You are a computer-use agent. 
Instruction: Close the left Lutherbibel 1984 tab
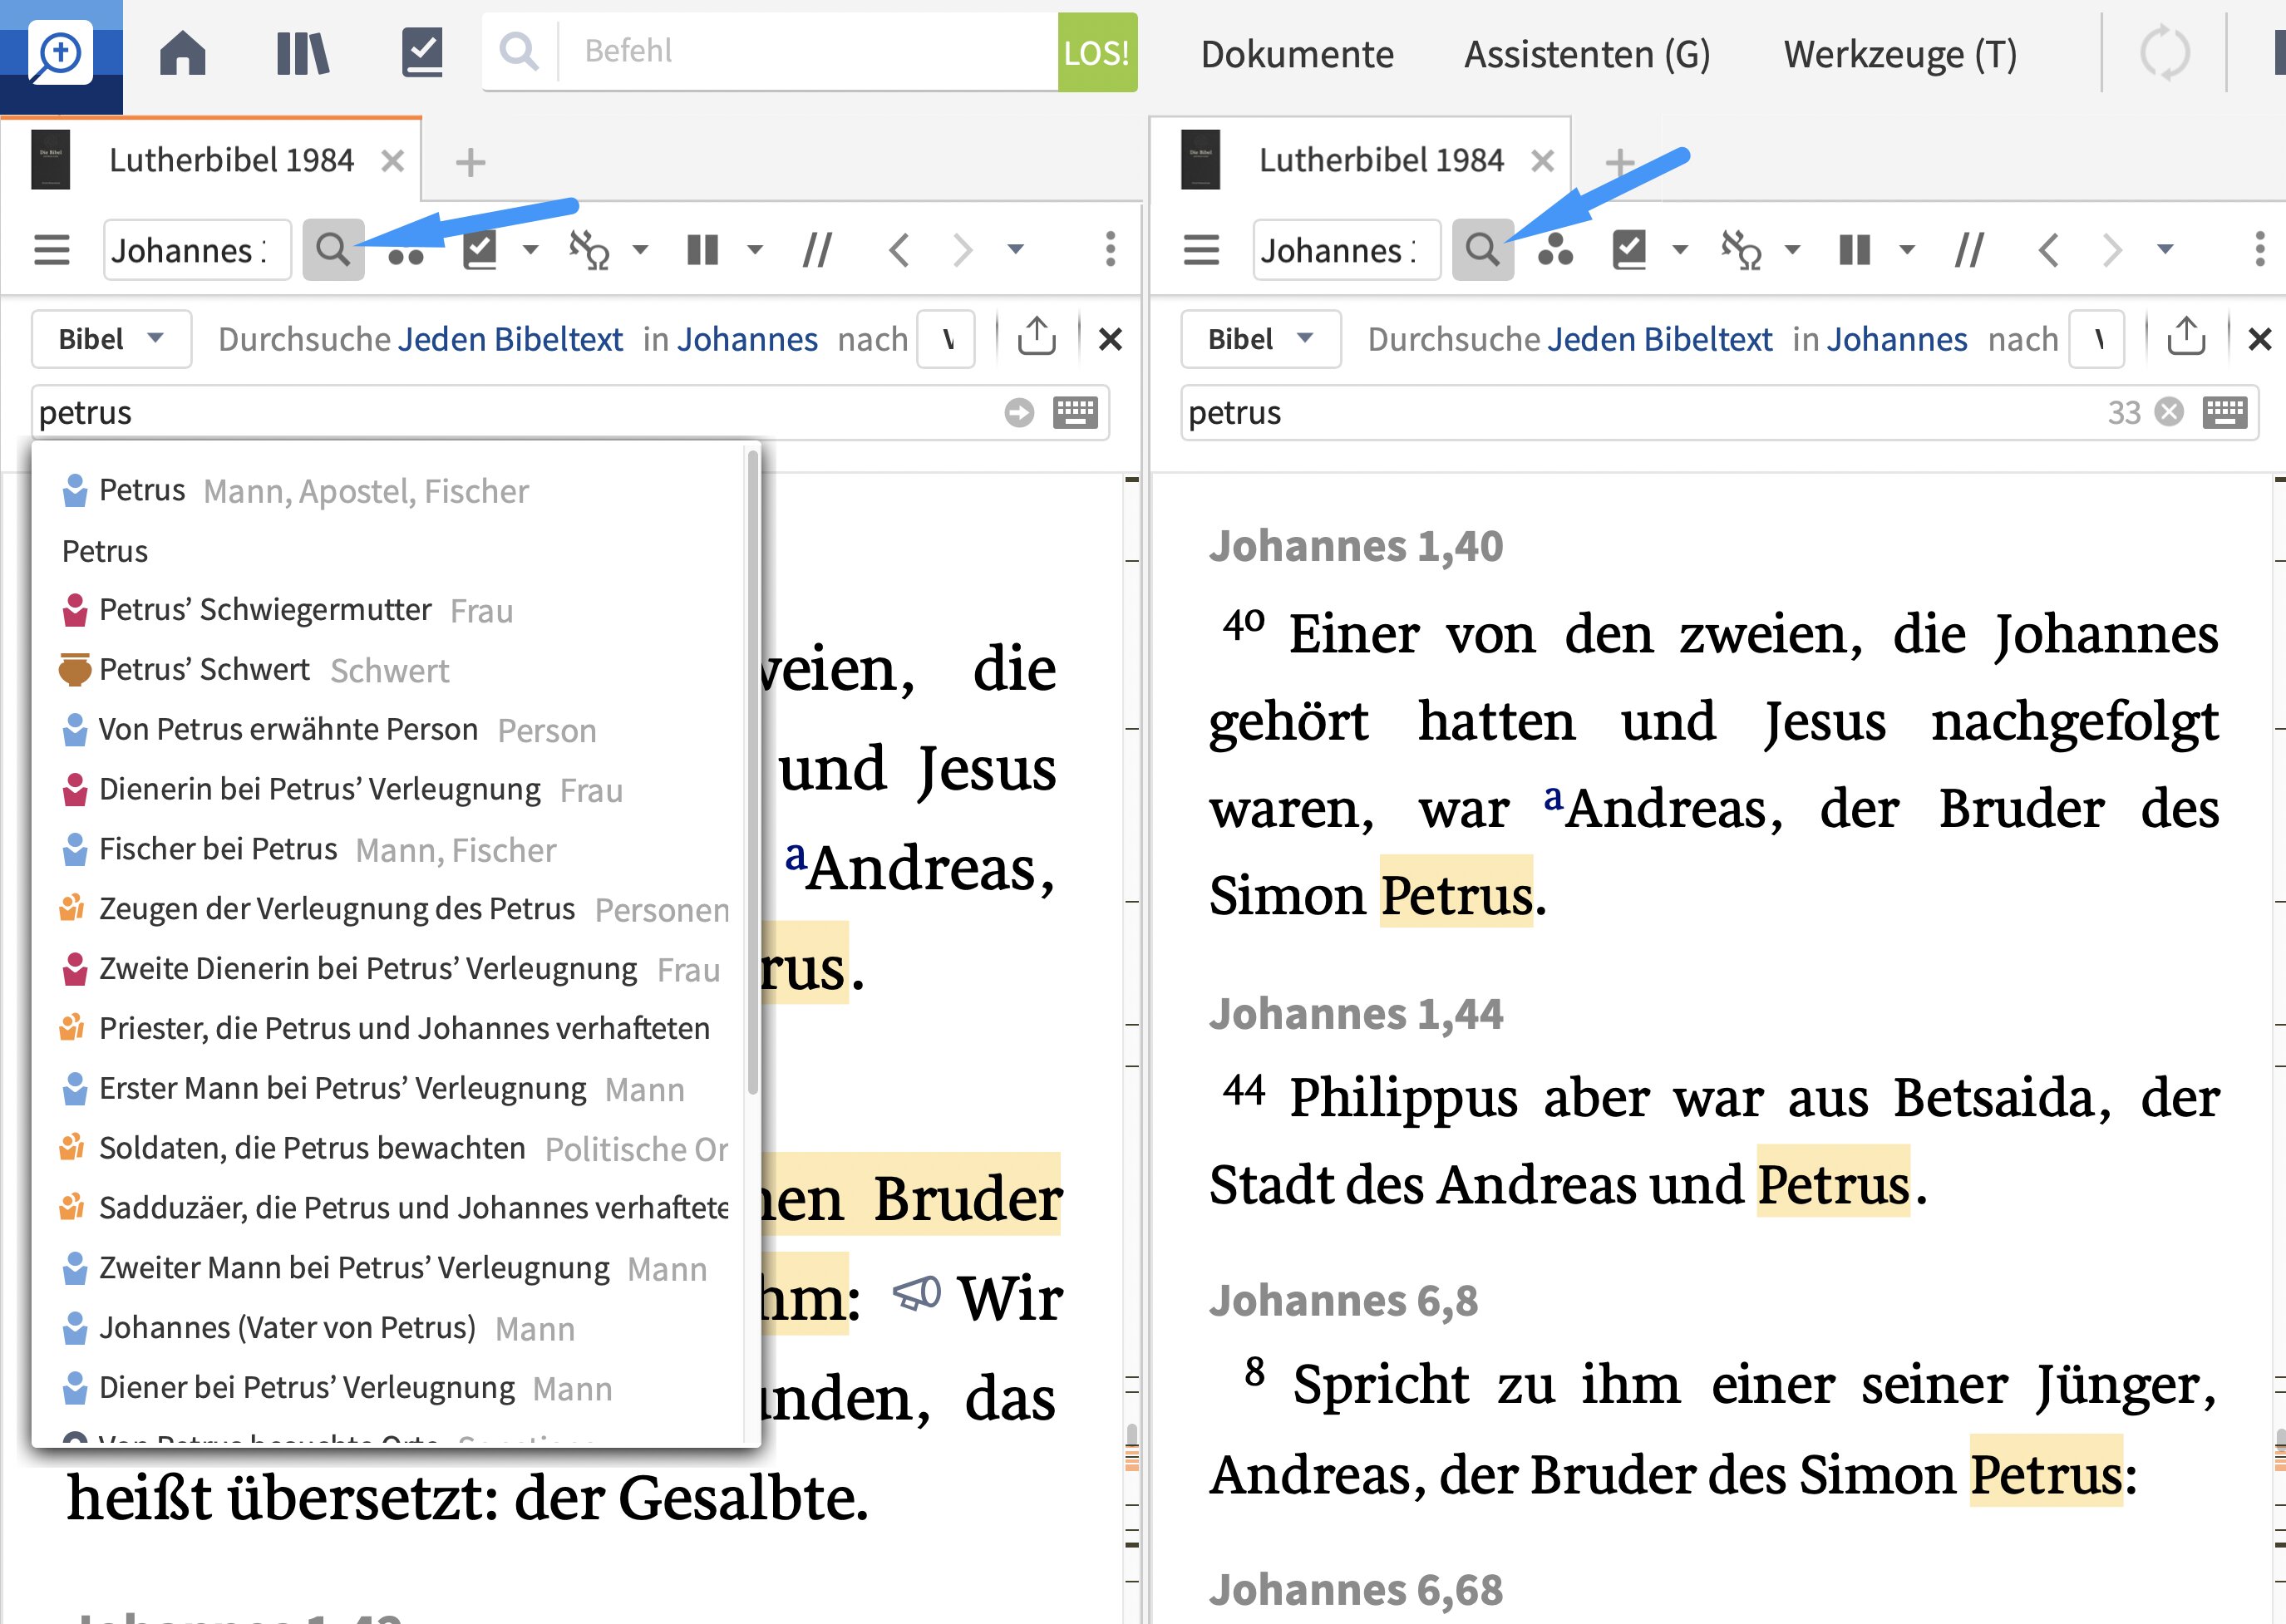point(393,161)
